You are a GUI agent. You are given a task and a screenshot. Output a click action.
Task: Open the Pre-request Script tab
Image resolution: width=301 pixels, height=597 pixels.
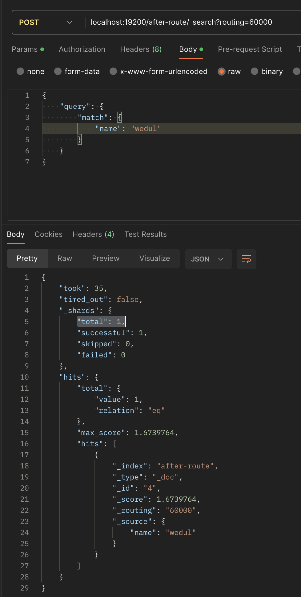250,49
